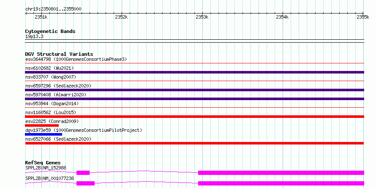Click the 2352k ruler tick label
376x188 pixels.
[121, 17]
